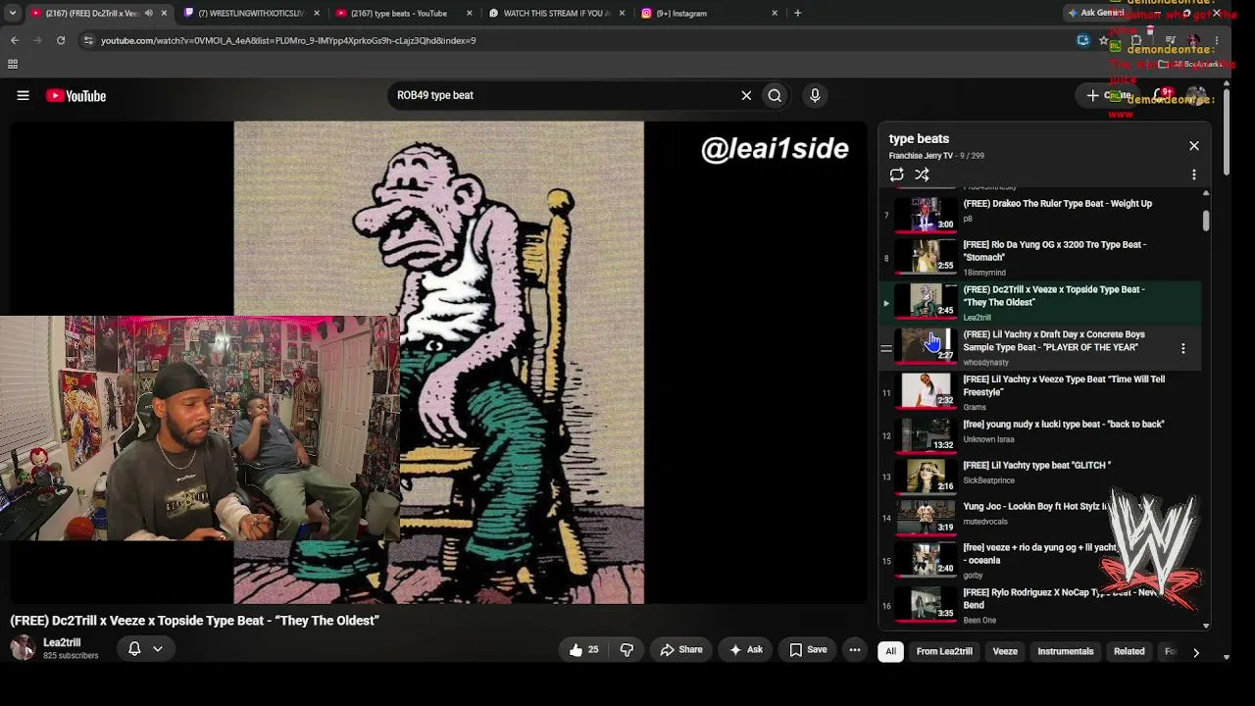This screenshot has height=706, width=1255.
Task: Open Ask Gemini in the browser
Action: tap(1095, 13)
